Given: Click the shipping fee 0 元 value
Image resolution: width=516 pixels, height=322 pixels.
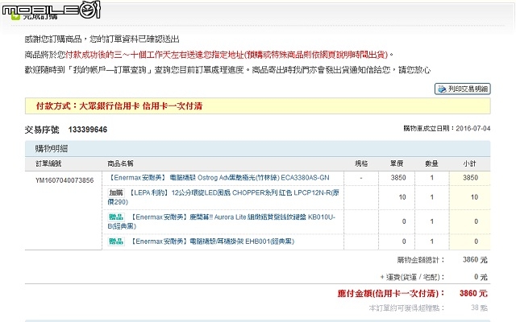Looking at the screenshot, I should [x=481, y=277].
